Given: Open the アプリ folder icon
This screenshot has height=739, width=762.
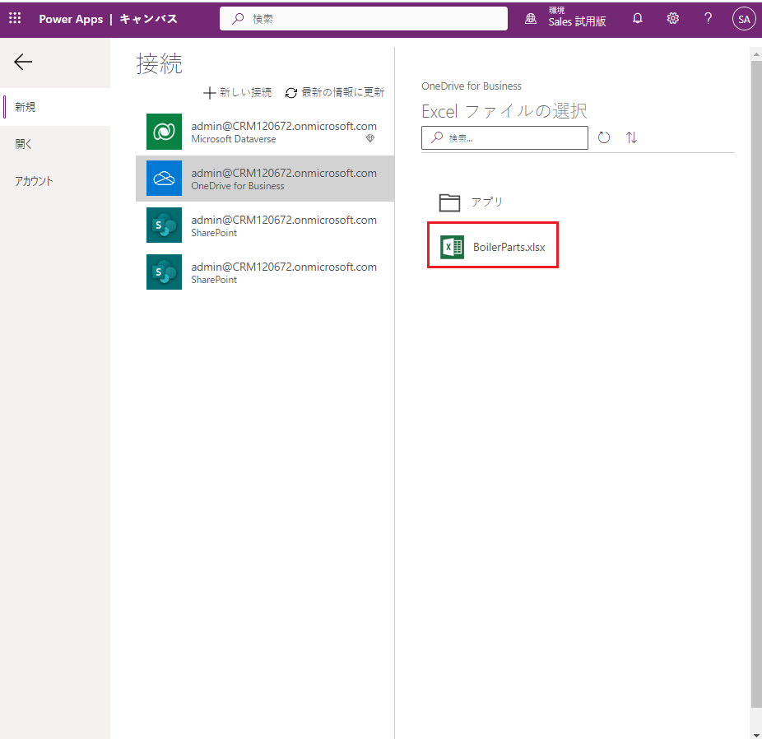Looking at the screenshot, I should pyautogui.click(x=449, y=202).
